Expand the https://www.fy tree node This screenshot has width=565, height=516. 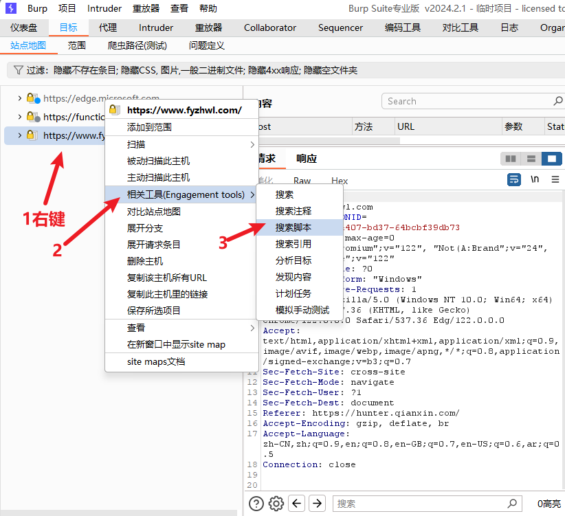tap(20, 135)
